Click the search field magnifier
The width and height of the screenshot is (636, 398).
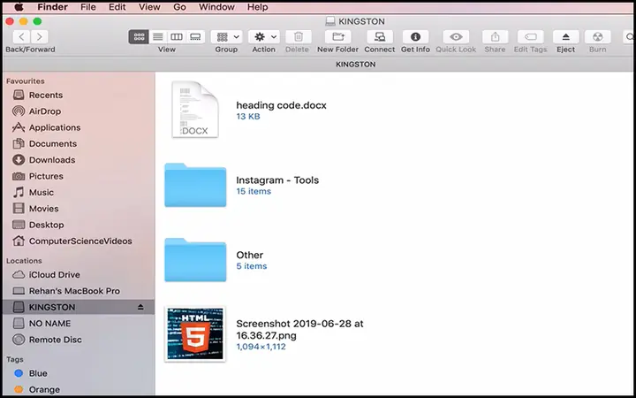coord(629,37)
